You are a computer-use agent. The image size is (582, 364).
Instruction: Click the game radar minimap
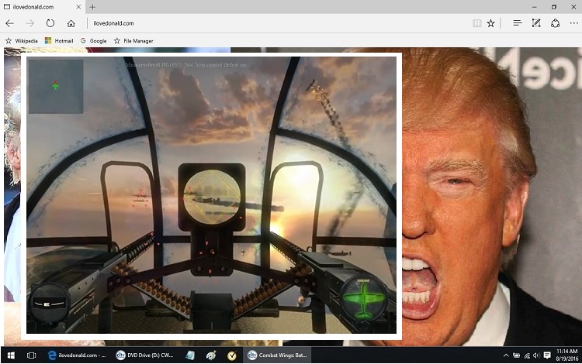56,86
